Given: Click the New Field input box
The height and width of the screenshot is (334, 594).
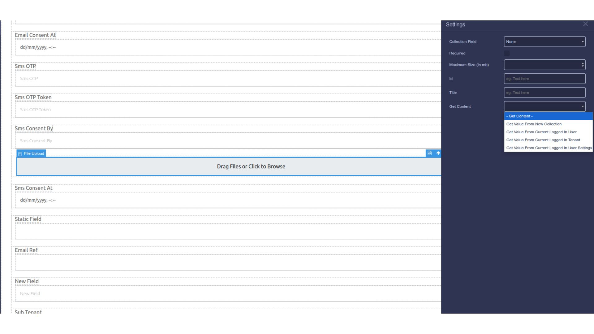Looking at the screenshot, I should pos(228,293).
